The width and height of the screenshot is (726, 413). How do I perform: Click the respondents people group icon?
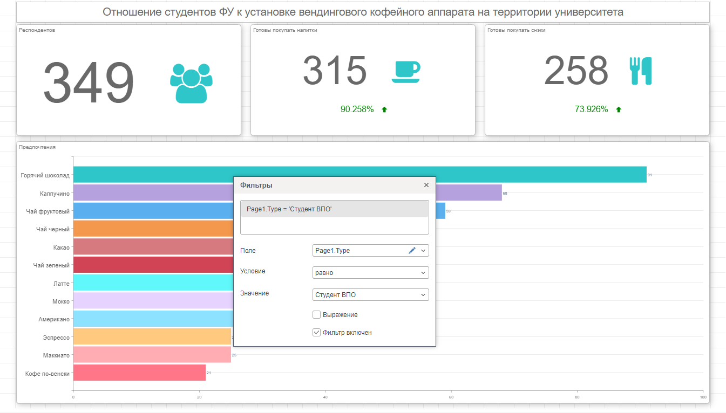tap(191, 83)
